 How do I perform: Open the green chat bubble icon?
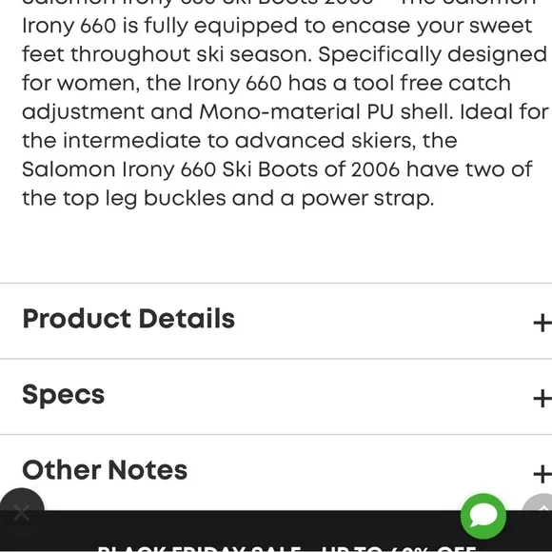coord(483,516)
